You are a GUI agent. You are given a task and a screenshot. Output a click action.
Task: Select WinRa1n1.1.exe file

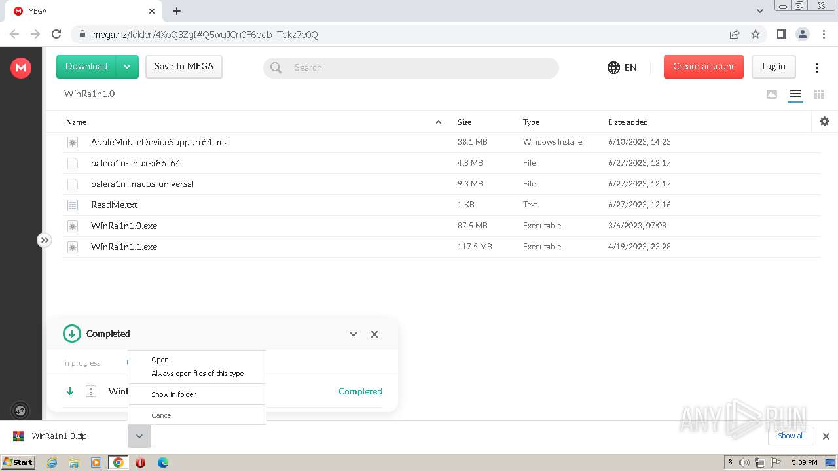[442, 247]
